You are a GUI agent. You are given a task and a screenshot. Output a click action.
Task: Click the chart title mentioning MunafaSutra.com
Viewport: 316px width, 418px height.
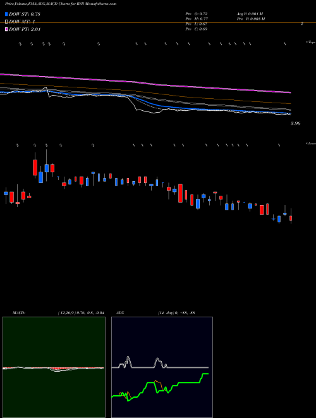(x=61, y=4)
